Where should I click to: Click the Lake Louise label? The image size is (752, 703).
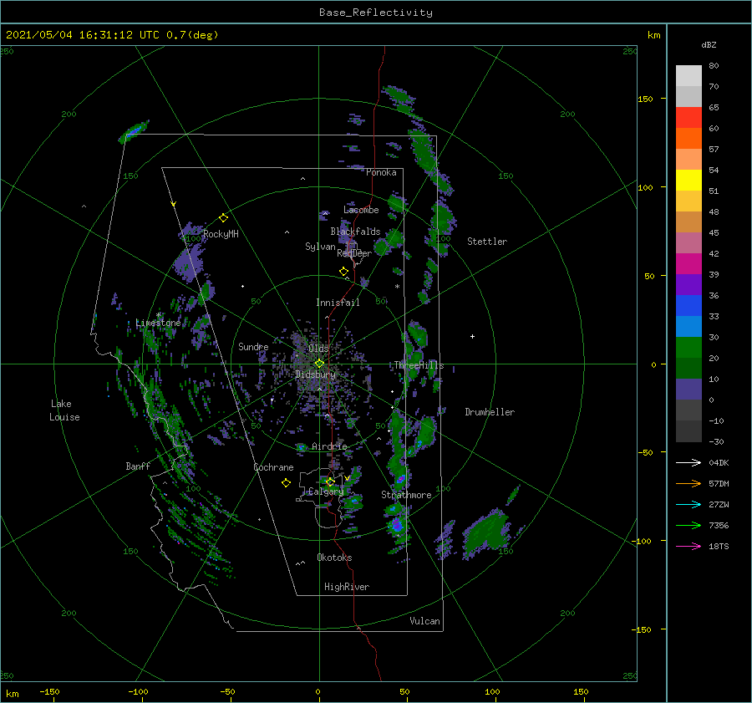click(x=64, y=410)
